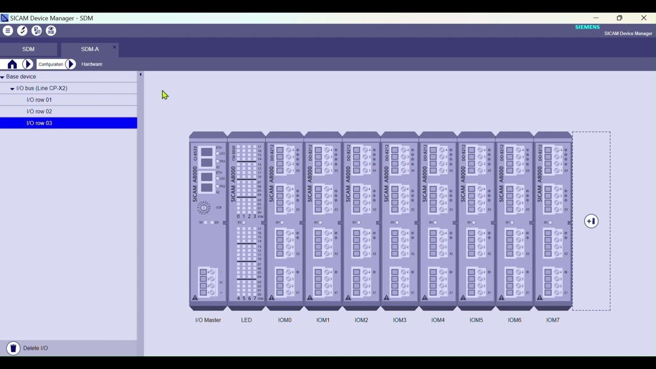Switch to the SDM-A tab
Image resolution: width=656 pixels, height=369 pixels.
90,49
